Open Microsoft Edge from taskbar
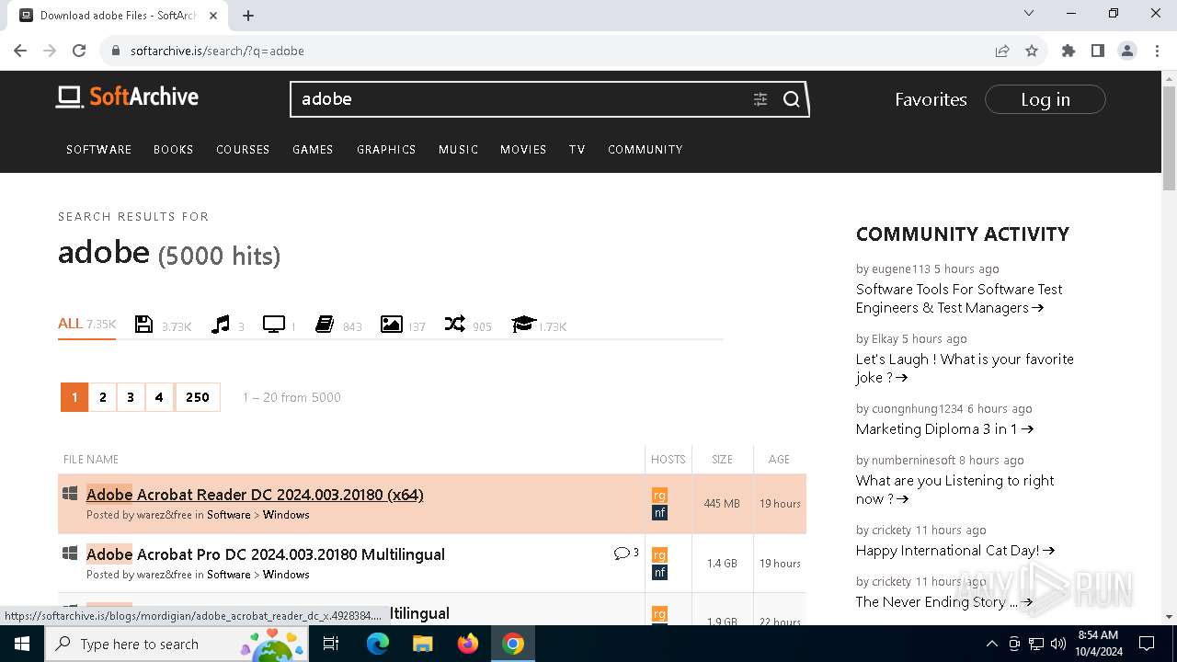Image resolution: width=1177 pixels, height=662 pixels. 378,644
